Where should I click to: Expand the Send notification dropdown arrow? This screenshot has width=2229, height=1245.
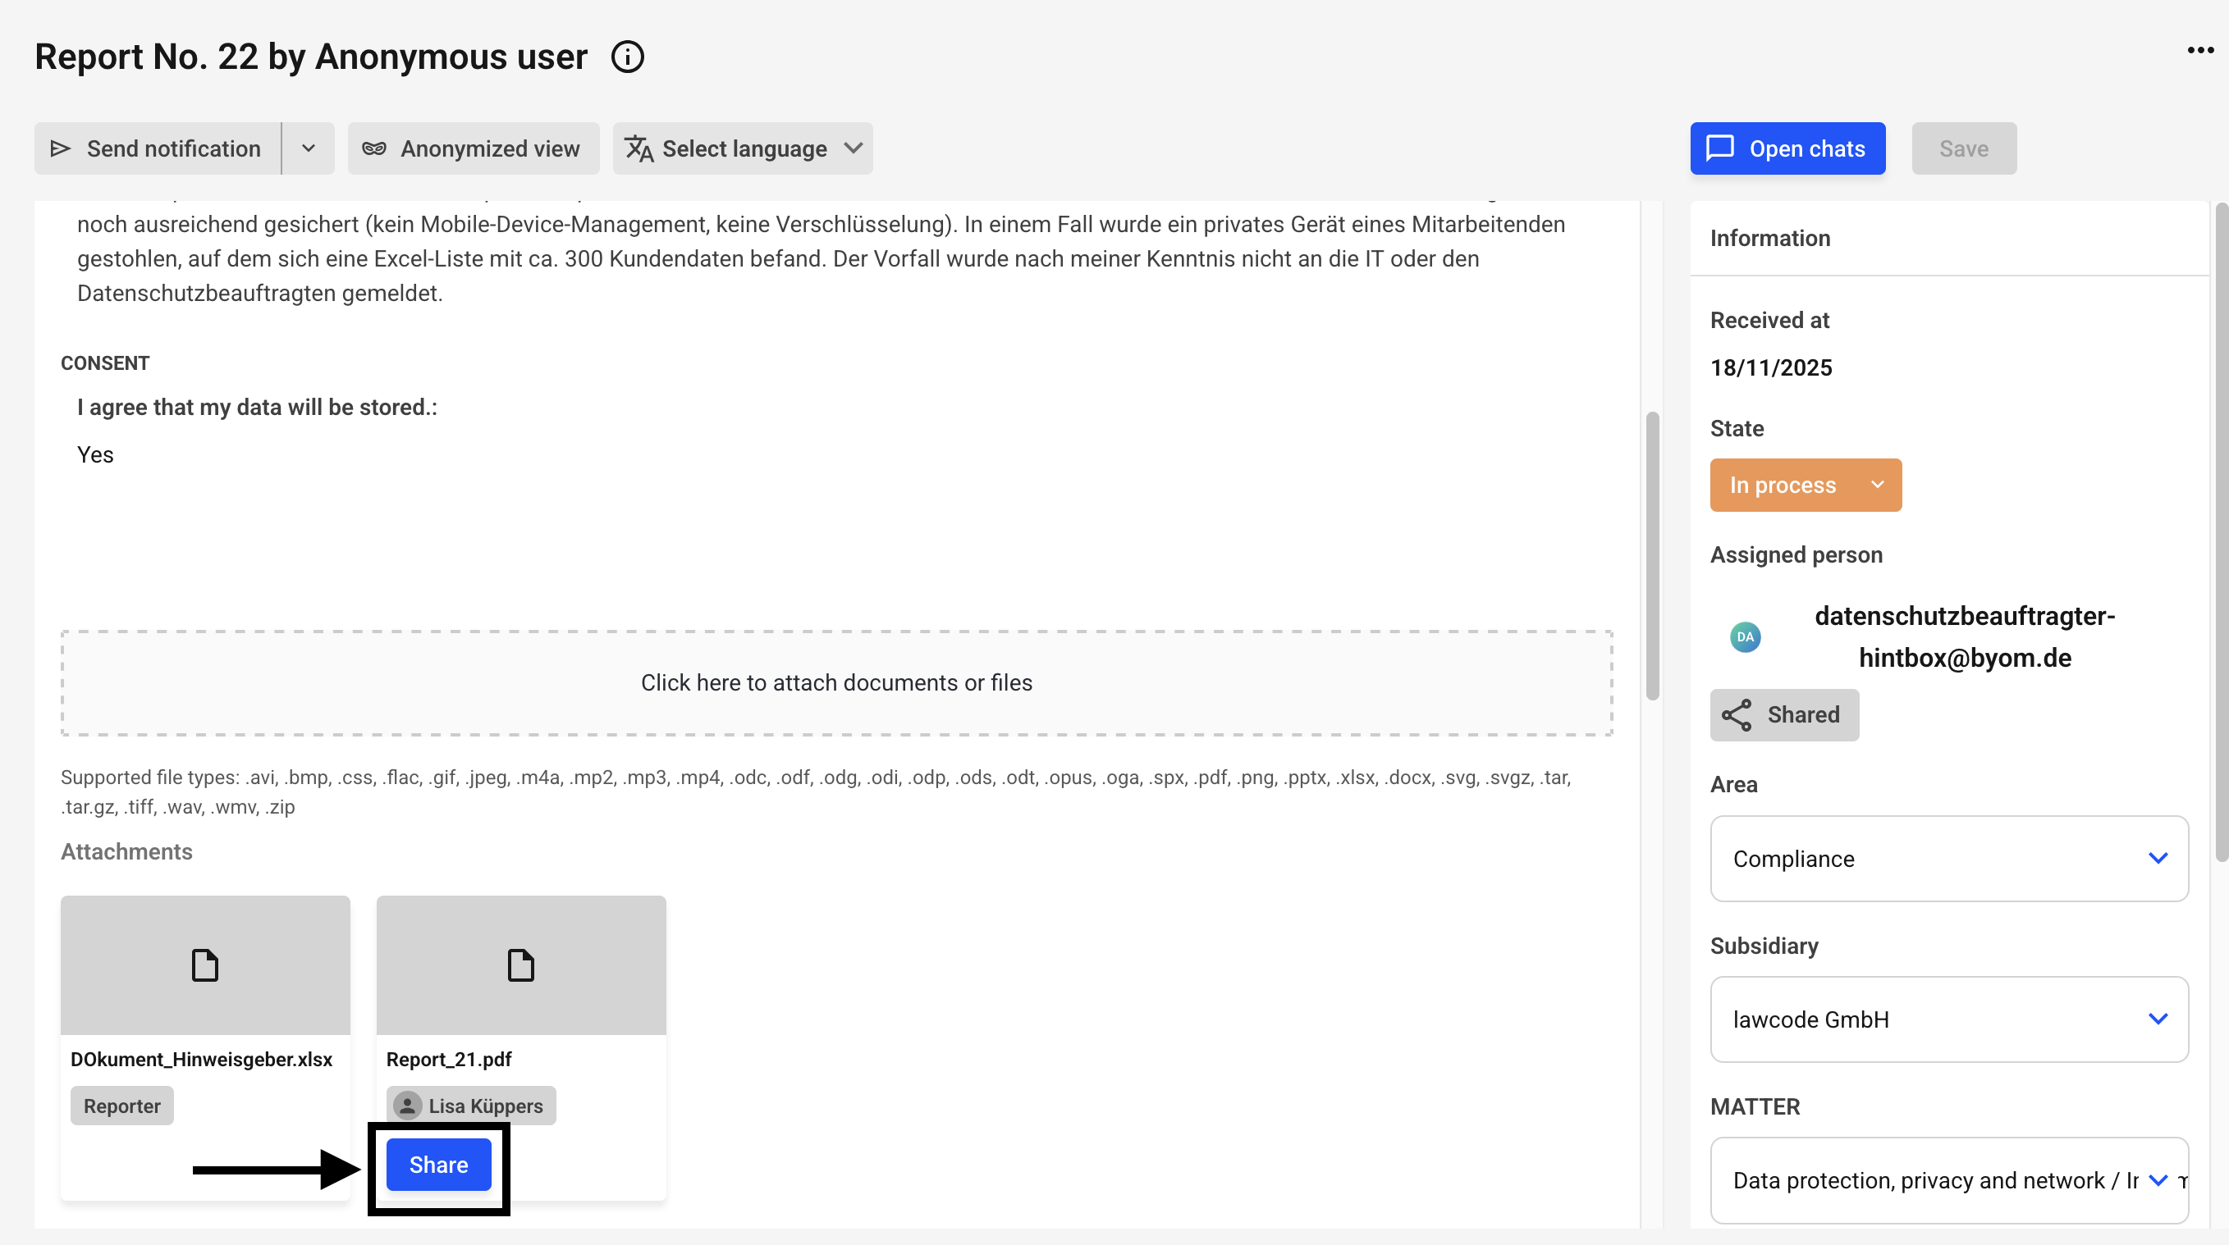tap(308, 148)
